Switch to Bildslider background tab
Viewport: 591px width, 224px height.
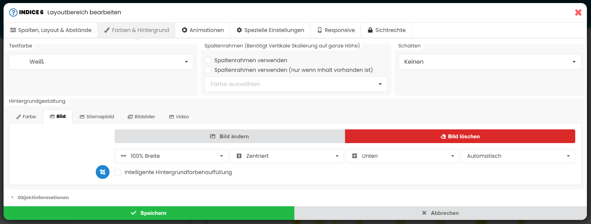click(x=141, y=117)
